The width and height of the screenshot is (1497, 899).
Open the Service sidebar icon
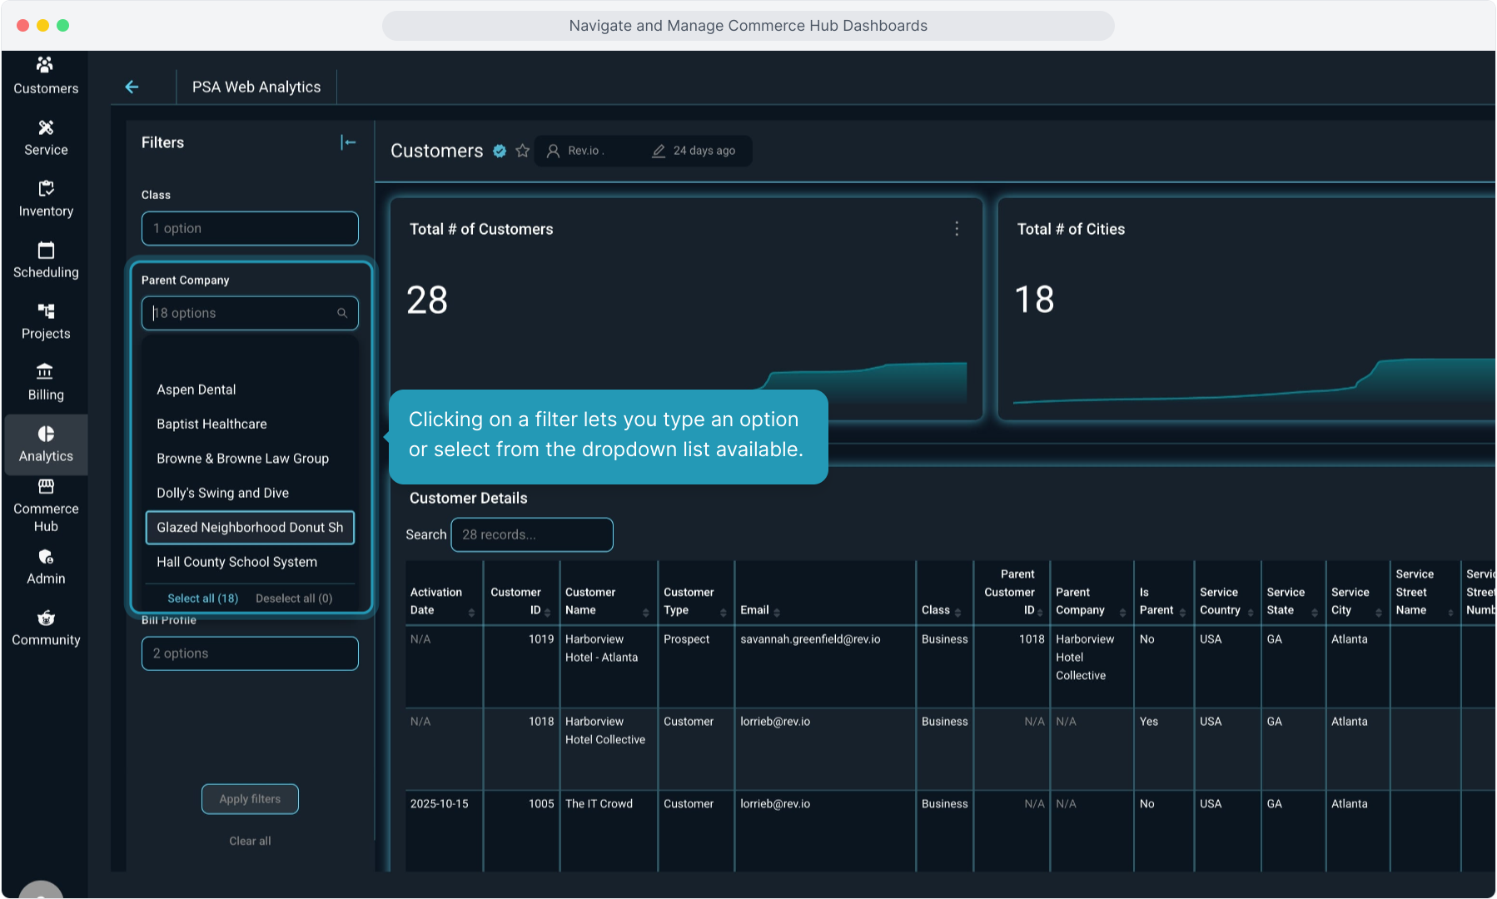coord(46,137)
